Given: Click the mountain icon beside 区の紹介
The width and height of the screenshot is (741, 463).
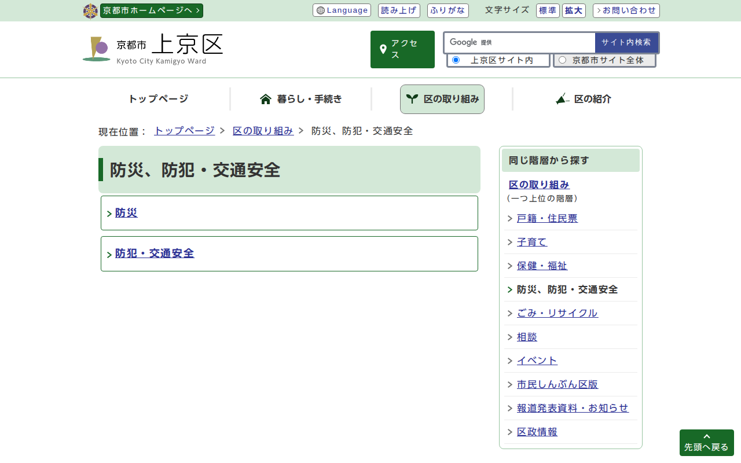Looking at the screenshot, I should 562,99.
